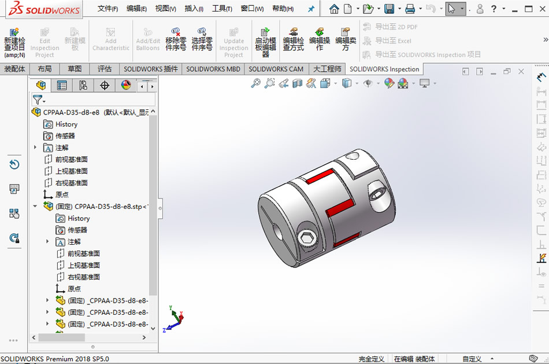Viewport: 549px width, 364px height.
Task: Open the FeatureManager design tree tab
Action: coord(40,85)
